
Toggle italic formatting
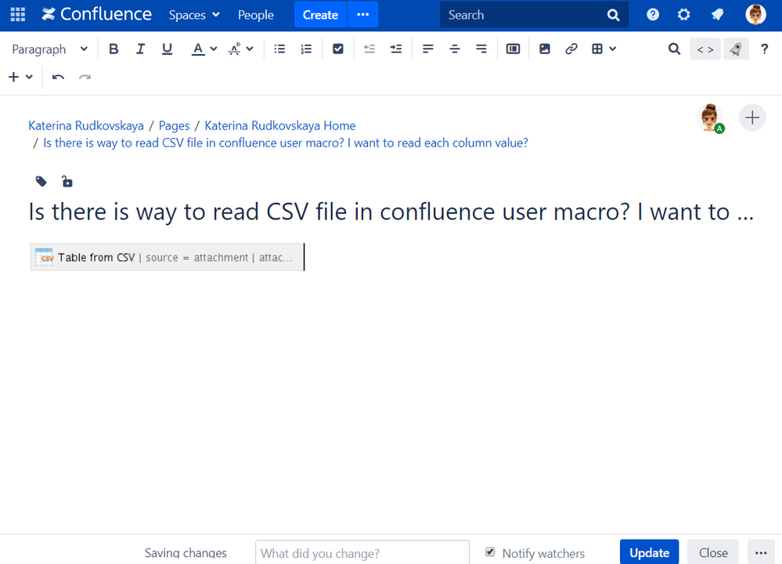[141, 49]
